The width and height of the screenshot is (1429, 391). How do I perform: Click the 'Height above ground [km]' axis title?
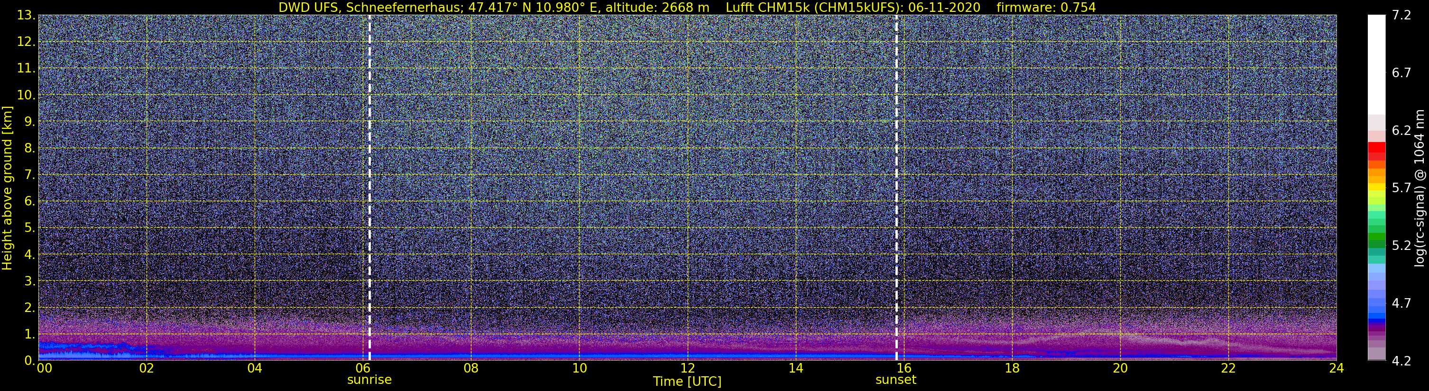click(7, 188)
